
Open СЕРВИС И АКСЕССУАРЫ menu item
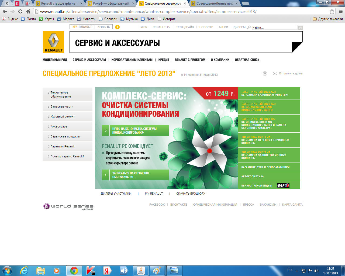click(89, 60)
